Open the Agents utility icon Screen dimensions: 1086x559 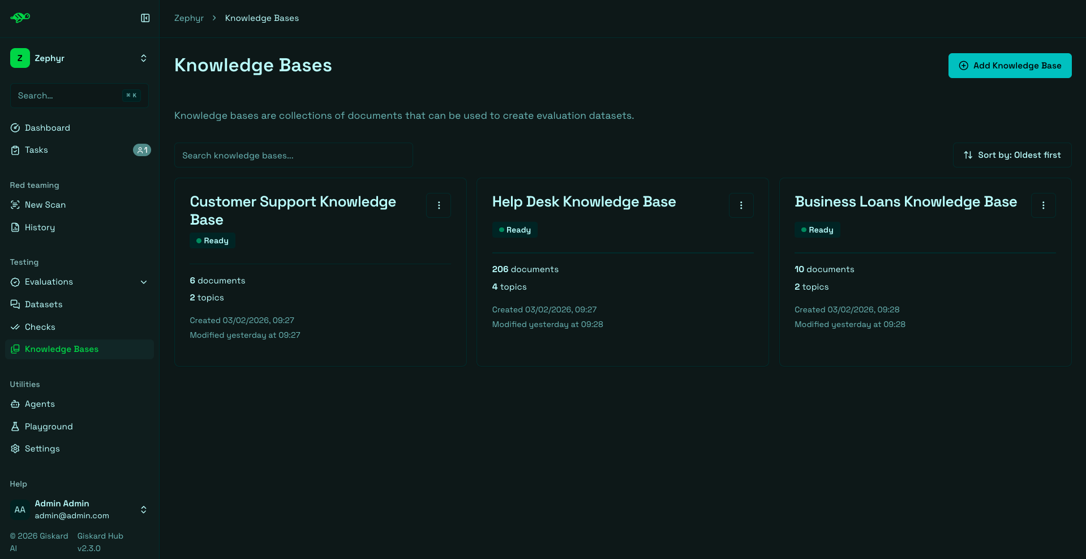(15, 404)
